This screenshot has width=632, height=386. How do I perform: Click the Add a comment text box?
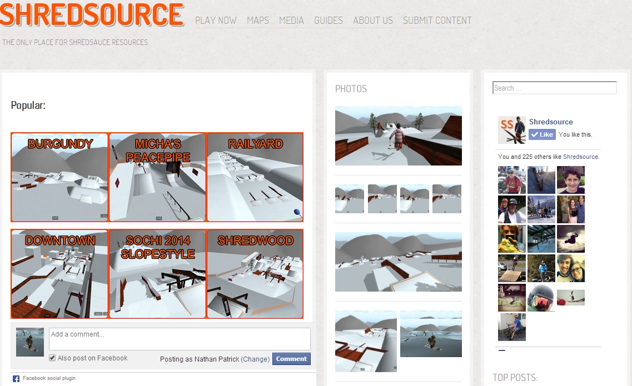click(180, 339)
